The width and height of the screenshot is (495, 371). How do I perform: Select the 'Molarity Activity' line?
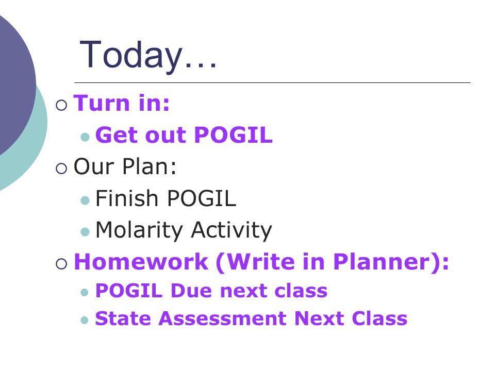[x=184, y=231]
